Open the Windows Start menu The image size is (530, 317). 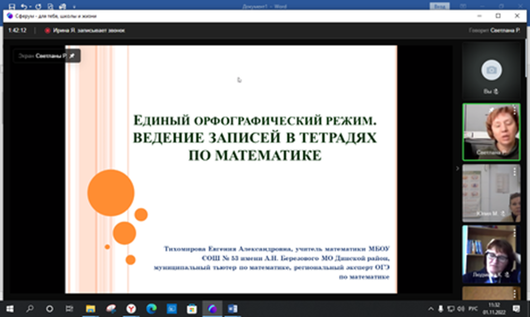pyautogui.click(x=10, y=309)
